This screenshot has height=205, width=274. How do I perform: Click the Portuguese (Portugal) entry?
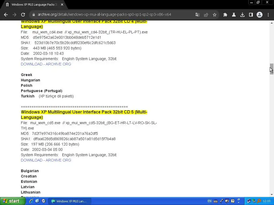click(41, 91)
